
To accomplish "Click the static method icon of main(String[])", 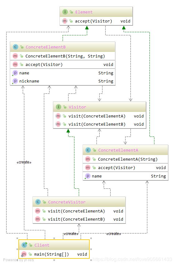I will [x=24, y=254].
